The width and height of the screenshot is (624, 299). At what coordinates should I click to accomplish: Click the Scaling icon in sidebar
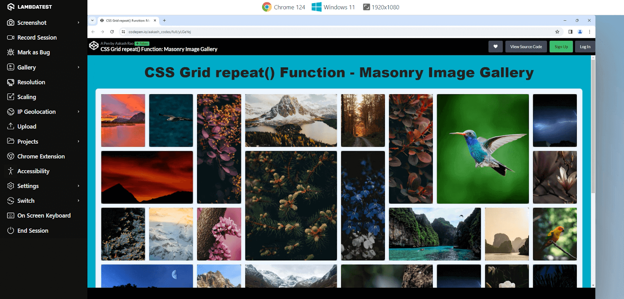pyautogui.click(x=11, y=97)
